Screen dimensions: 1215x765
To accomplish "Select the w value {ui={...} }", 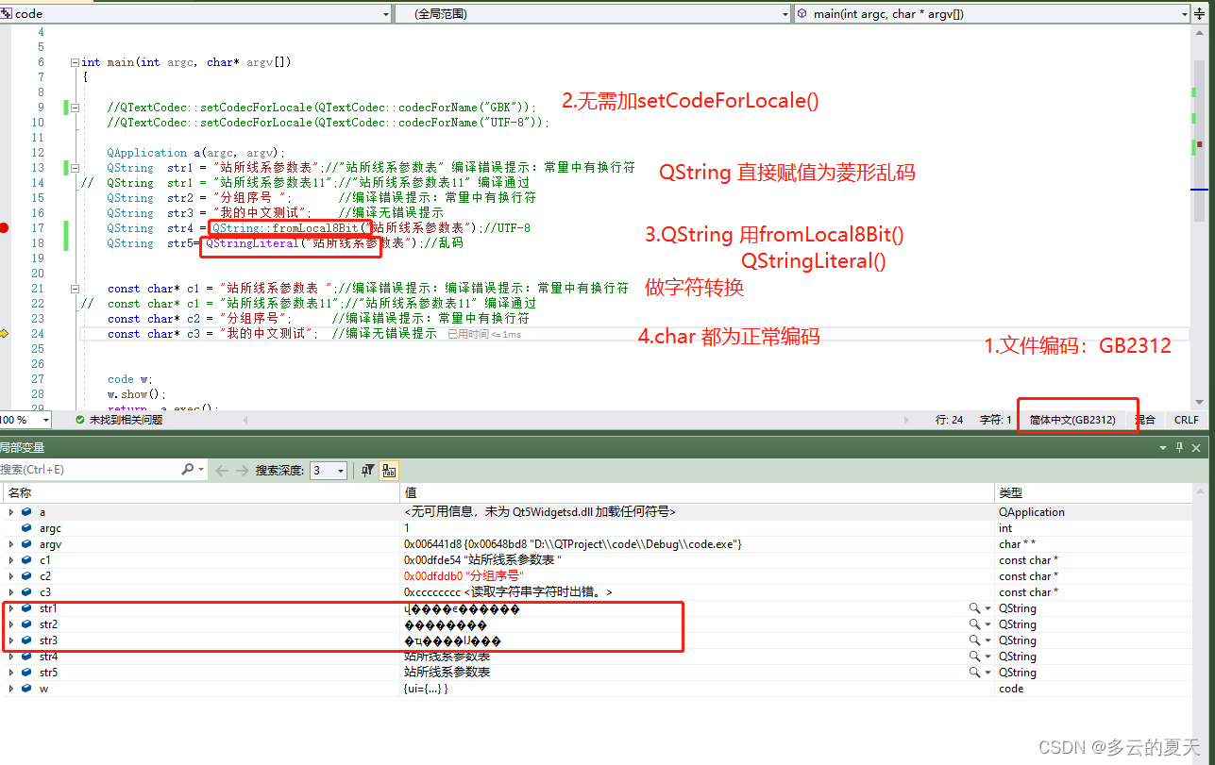I will [x=426, y=689].
